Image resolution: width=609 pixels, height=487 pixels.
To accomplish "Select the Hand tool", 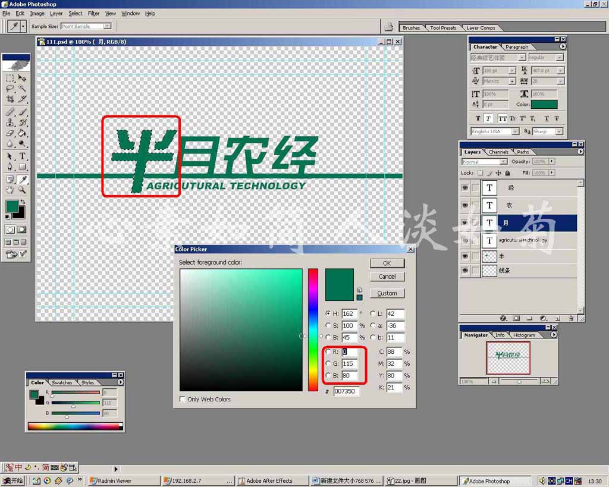I will (x=10, y=190).
